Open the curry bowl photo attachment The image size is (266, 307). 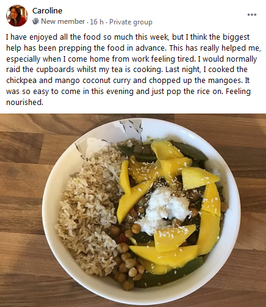tap(133, 210)
